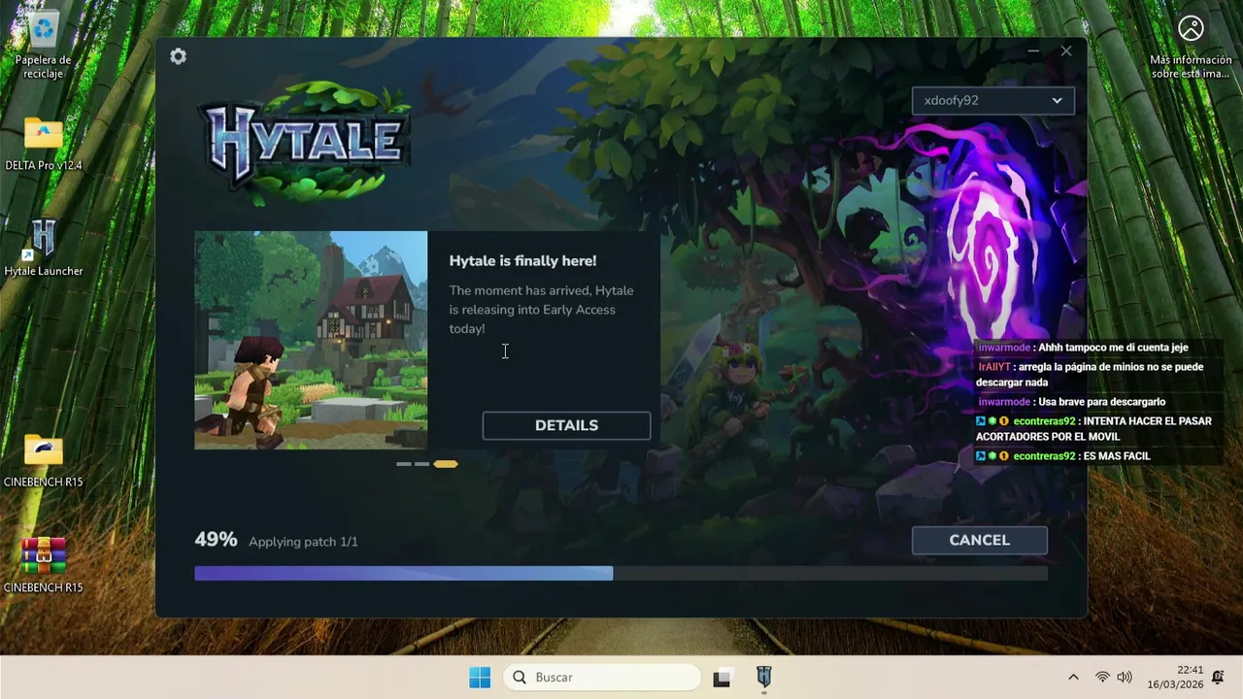The image size is (1243, 699).
Task: Select the first news carousel indicator
Action: [x=404, y=464]
